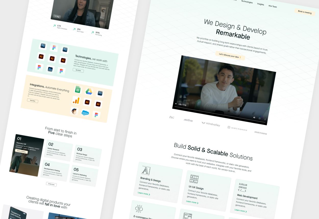Viewport: 319px width, 219px height.
Task: Click the Web Development binary code icon
Action: click(243, 188)
